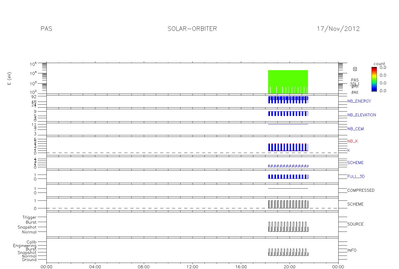The height and width of the screenshot is (269, 399).
Task: Click the 'PAS' legend text beside spectrogram
Action: coord(355,80)
